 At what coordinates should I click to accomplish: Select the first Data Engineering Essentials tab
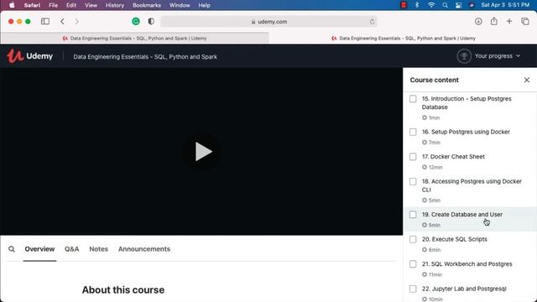click(134, 39)
